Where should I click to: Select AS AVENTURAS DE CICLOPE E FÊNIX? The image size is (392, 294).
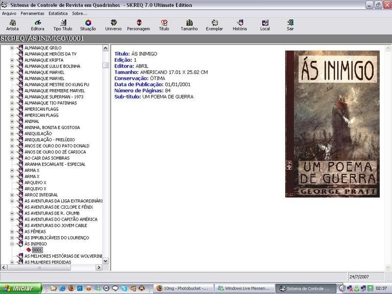(x=59, y=207)
